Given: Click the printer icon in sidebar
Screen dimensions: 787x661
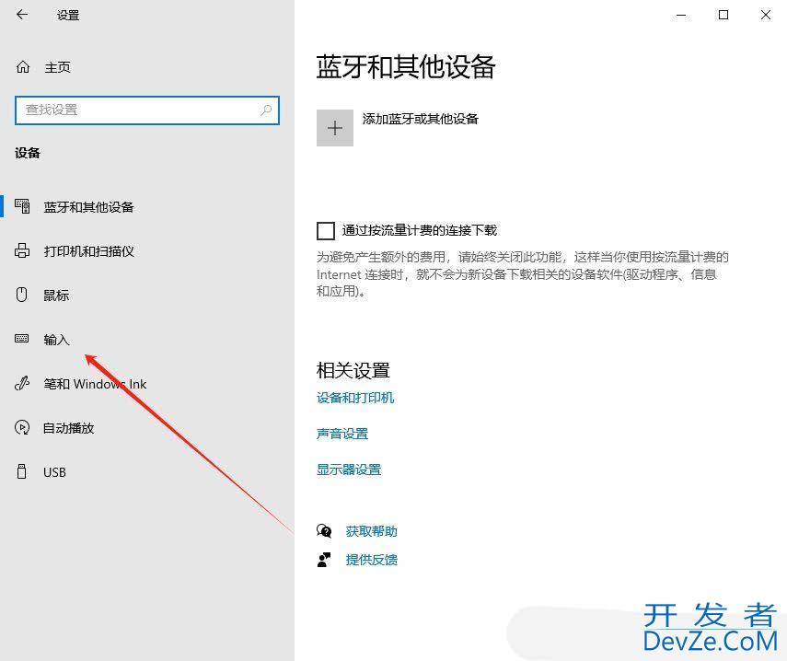Looking at the screenshot, I should 23,251.
